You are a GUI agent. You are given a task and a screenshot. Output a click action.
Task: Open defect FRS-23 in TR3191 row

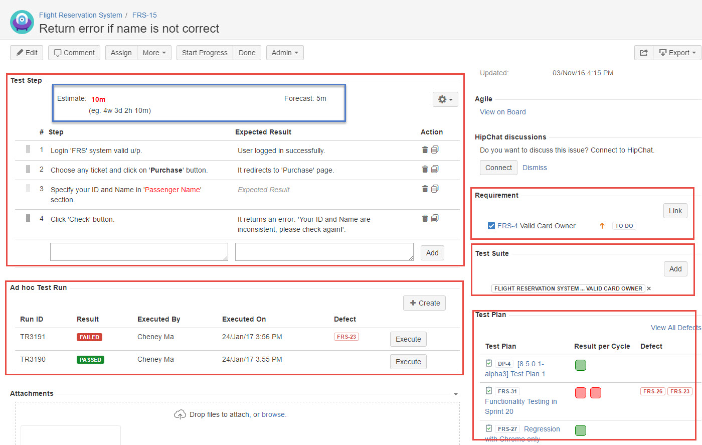tap(346, 337)
